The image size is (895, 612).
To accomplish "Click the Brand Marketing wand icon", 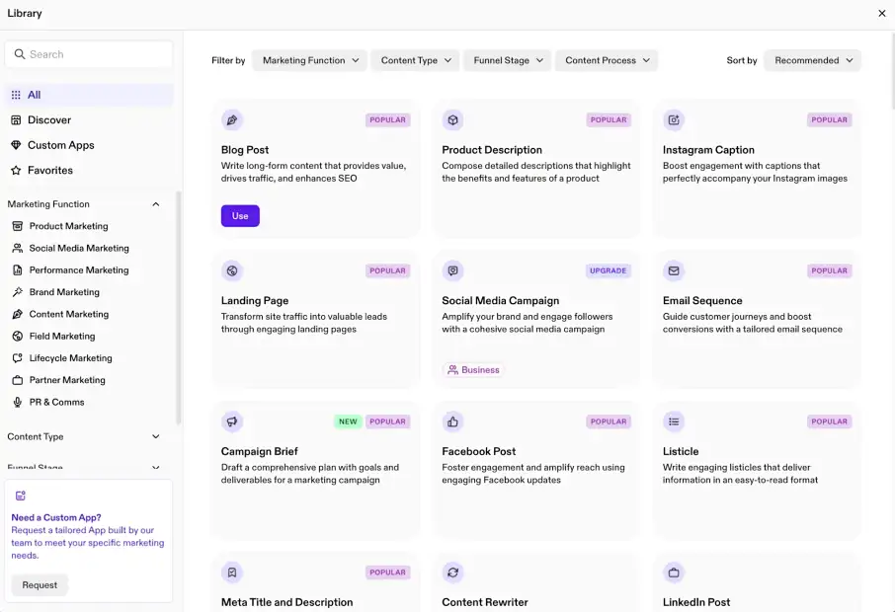I will [18, 292].
